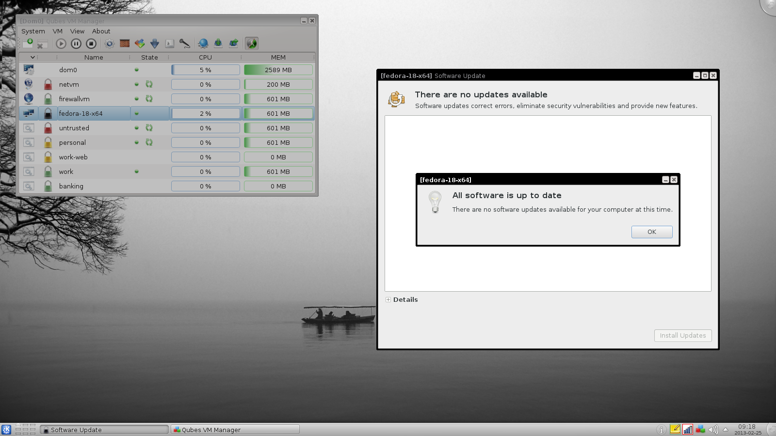The width and height of the screenshot is (776, 436).
Task: Click dom0 memory usage bar
Action: click(278, 70)
